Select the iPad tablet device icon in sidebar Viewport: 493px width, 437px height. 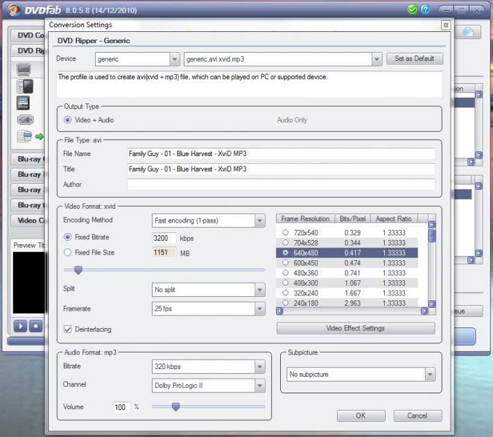(23, 103)
